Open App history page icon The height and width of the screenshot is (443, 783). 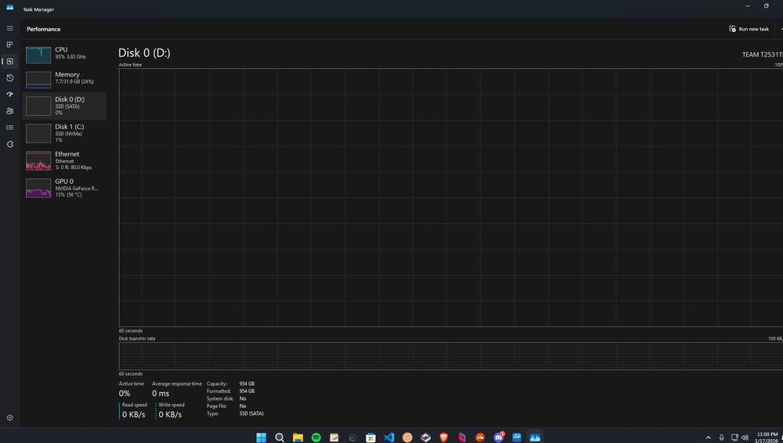(x=9, y=78)
